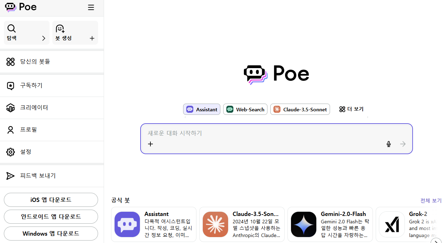Click the person icon beside 프로필
446x243 pixels.
point(11,130)
